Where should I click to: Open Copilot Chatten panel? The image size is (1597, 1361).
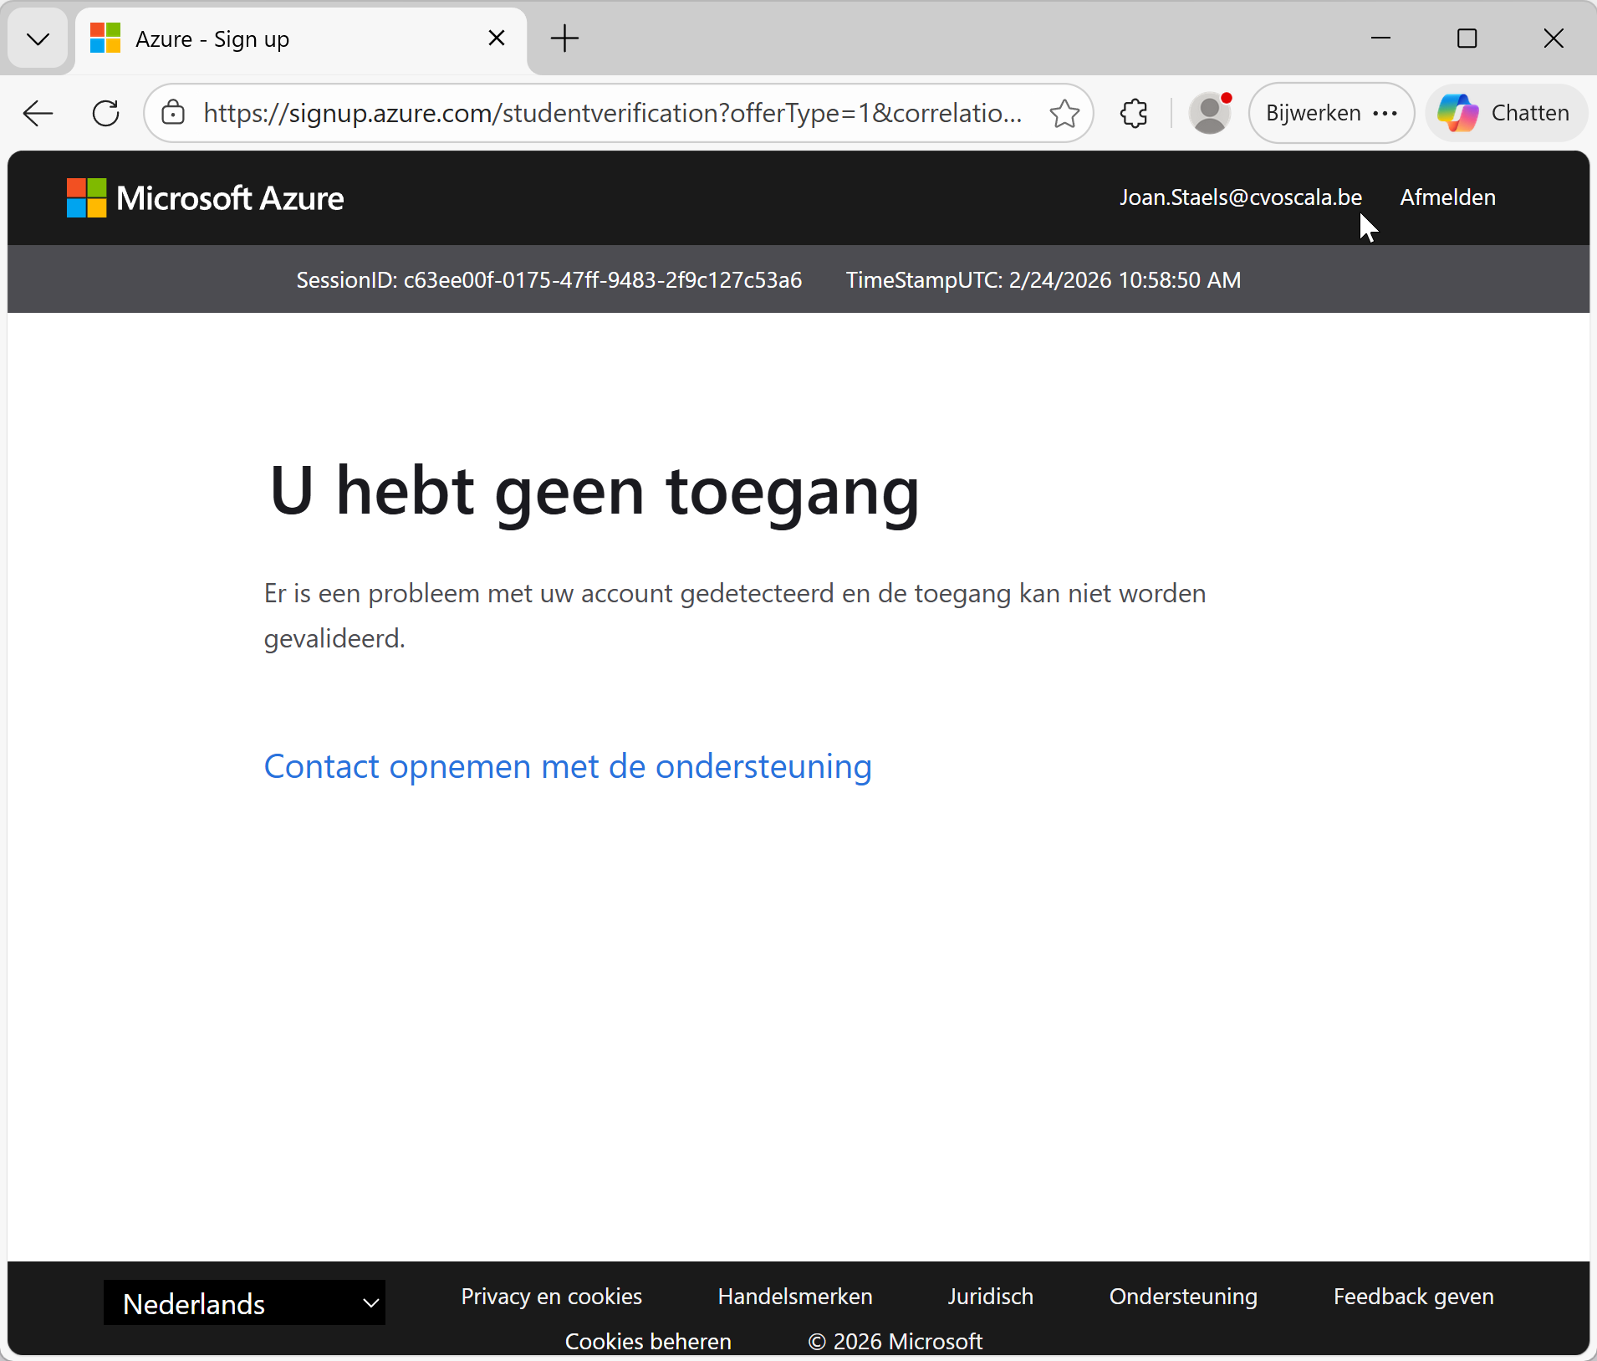pyautogui.click(x=1506, y=113)
